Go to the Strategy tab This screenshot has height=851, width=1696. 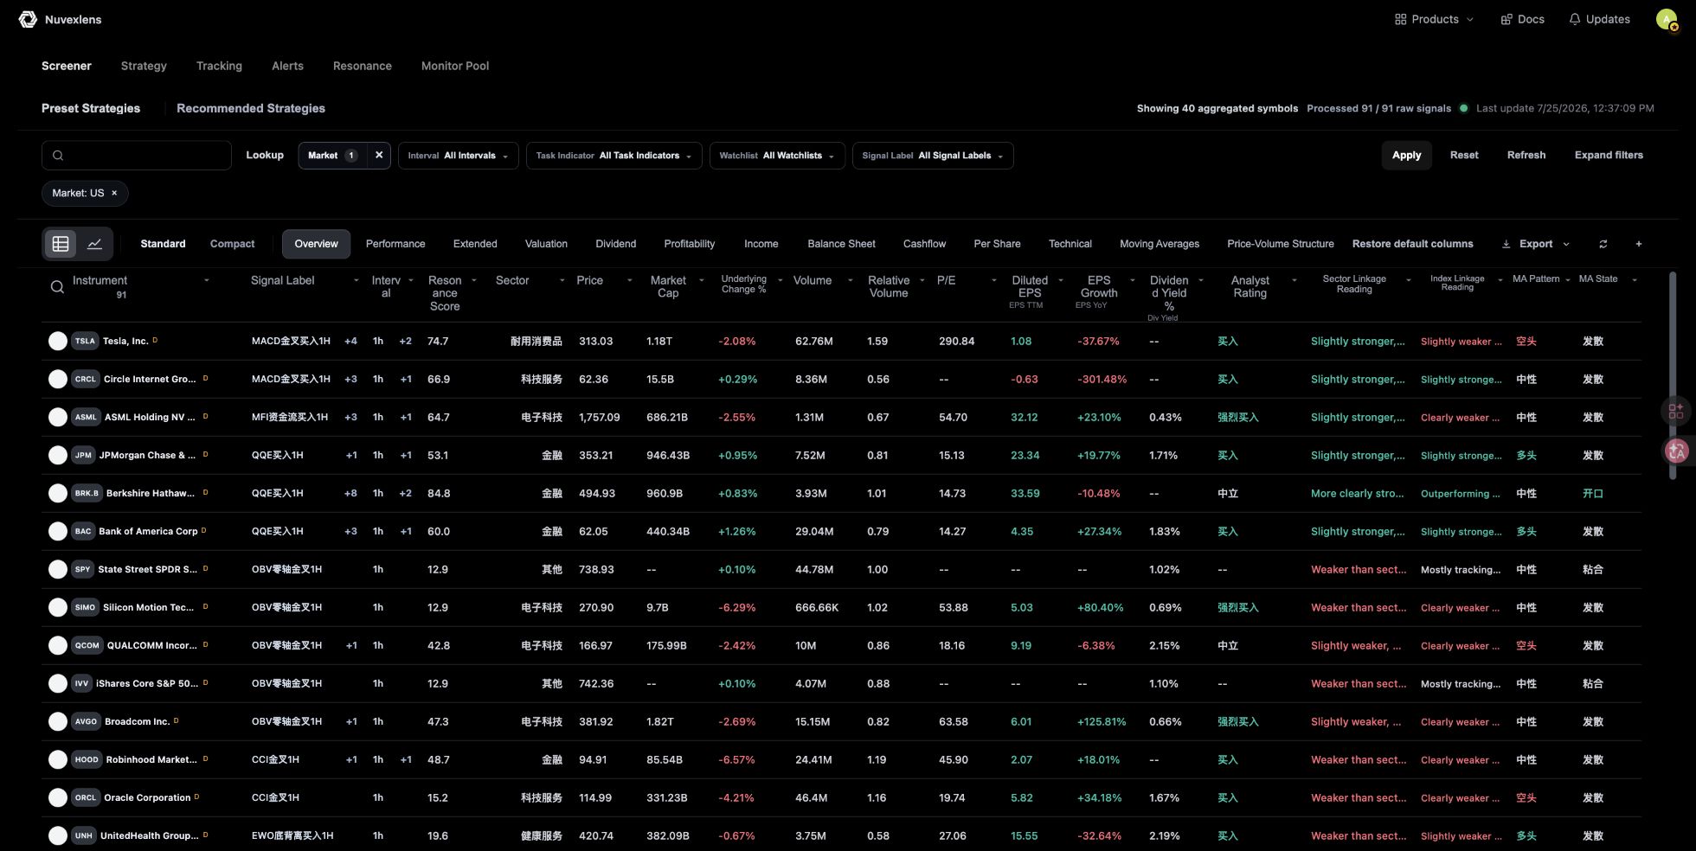click(144, 66)
